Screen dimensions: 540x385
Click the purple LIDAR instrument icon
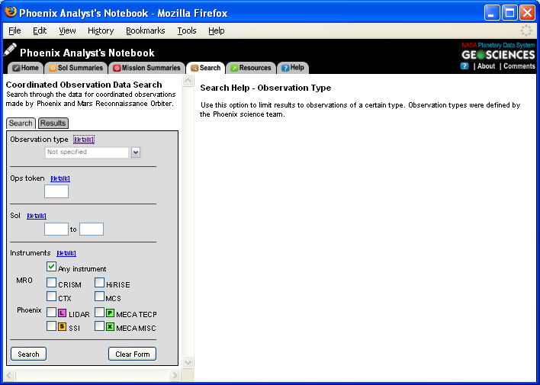[x=63, y=313]
